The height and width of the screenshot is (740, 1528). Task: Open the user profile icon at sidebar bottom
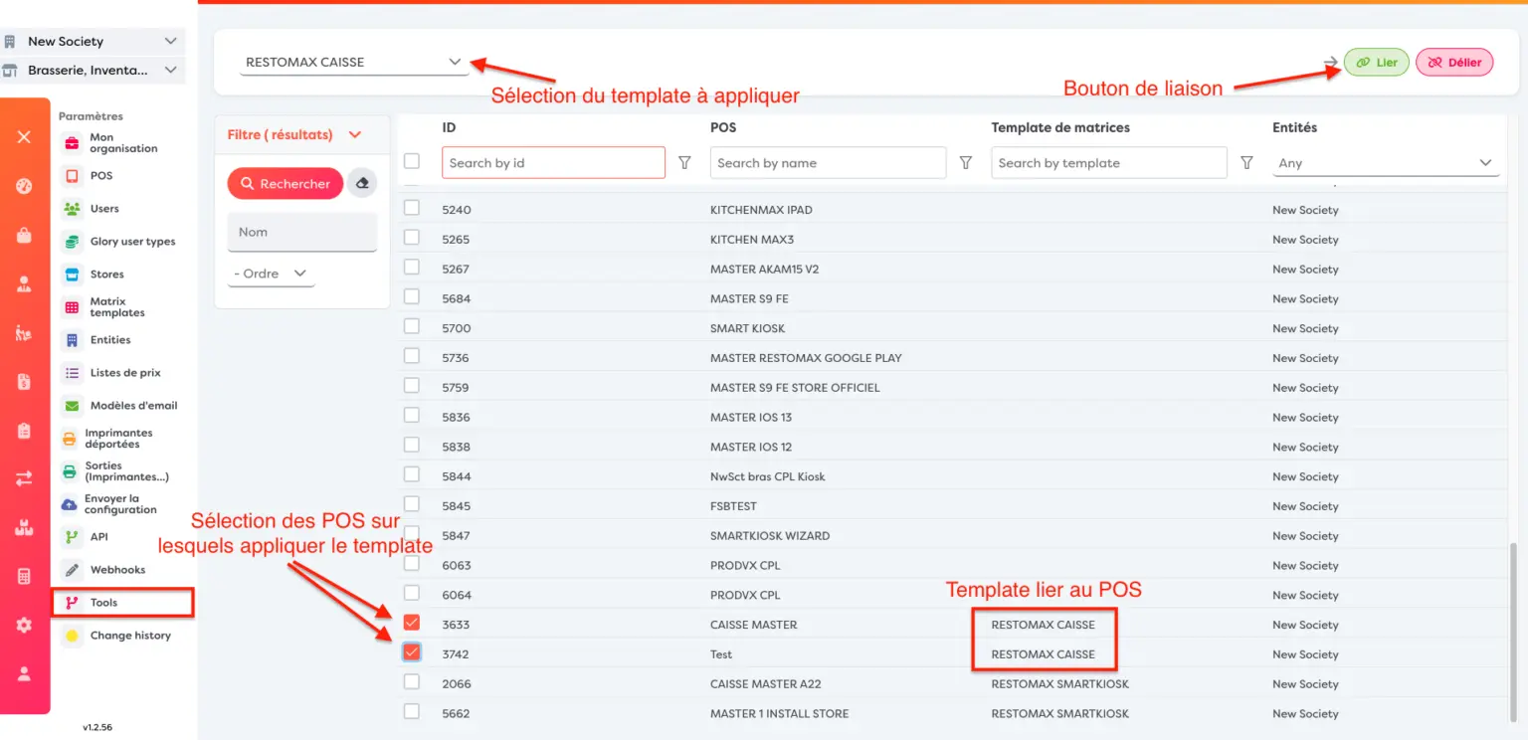24,673
